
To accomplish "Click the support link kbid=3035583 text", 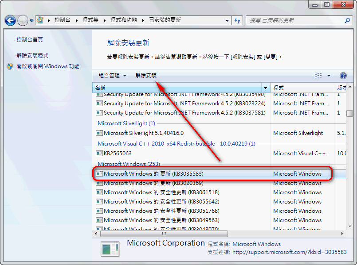I will pos(290,252).
